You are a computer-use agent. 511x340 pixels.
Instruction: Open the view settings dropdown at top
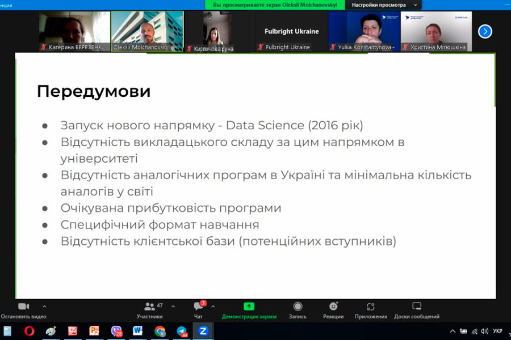[x=384, y=5]
